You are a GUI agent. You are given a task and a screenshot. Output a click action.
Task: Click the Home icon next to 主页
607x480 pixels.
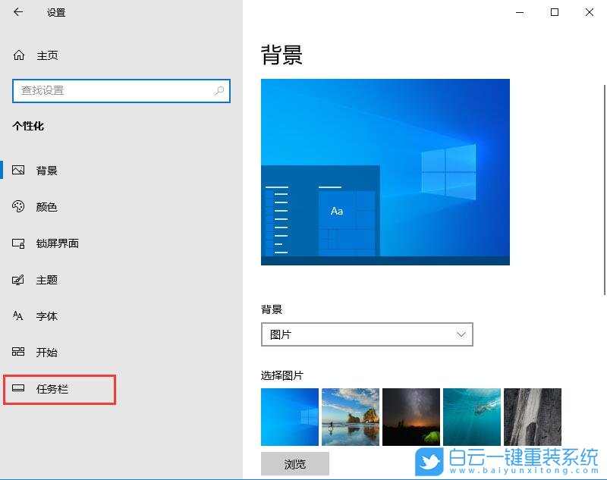click(17, 55)
